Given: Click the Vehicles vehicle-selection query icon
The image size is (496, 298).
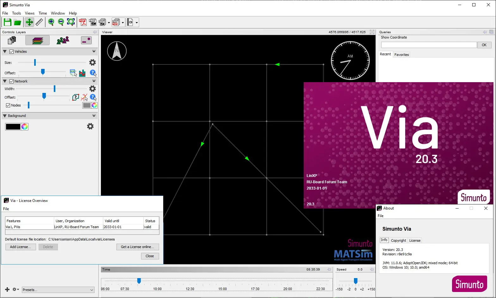Looking at the screenshot, I should (73, 73).
